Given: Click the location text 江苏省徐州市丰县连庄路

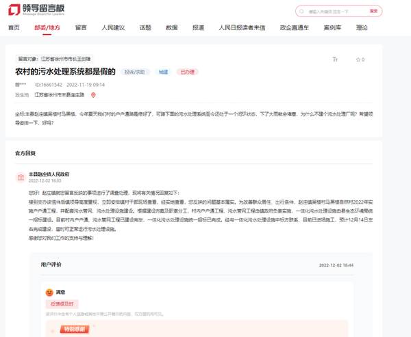Looking at the screenshot, I should [60, 95].
